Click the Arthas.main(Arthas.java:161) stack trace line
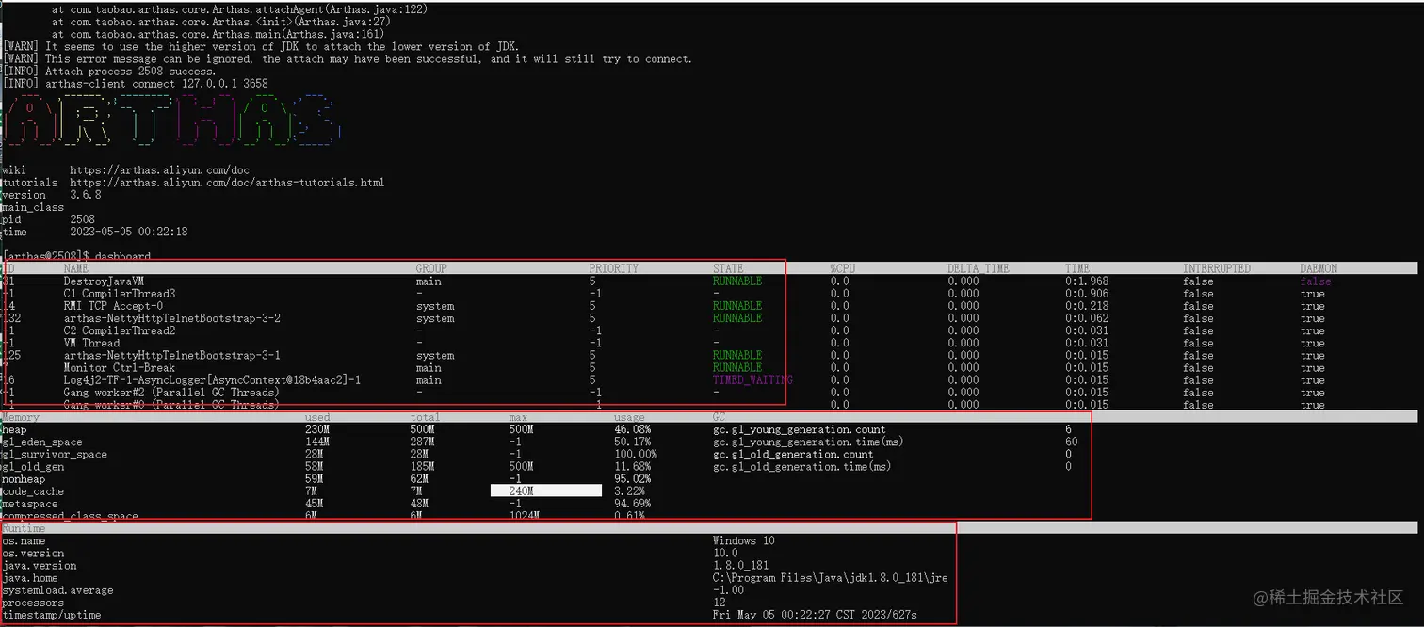Image resolution: width=1424 pixels, height=627 pixels. click(x=218, y=34)
